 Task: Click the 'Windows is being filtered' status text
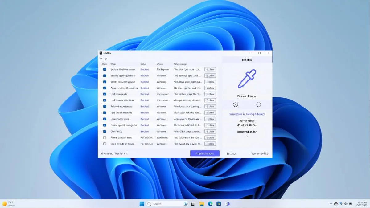pyautogui.click(x=247, y=114)
